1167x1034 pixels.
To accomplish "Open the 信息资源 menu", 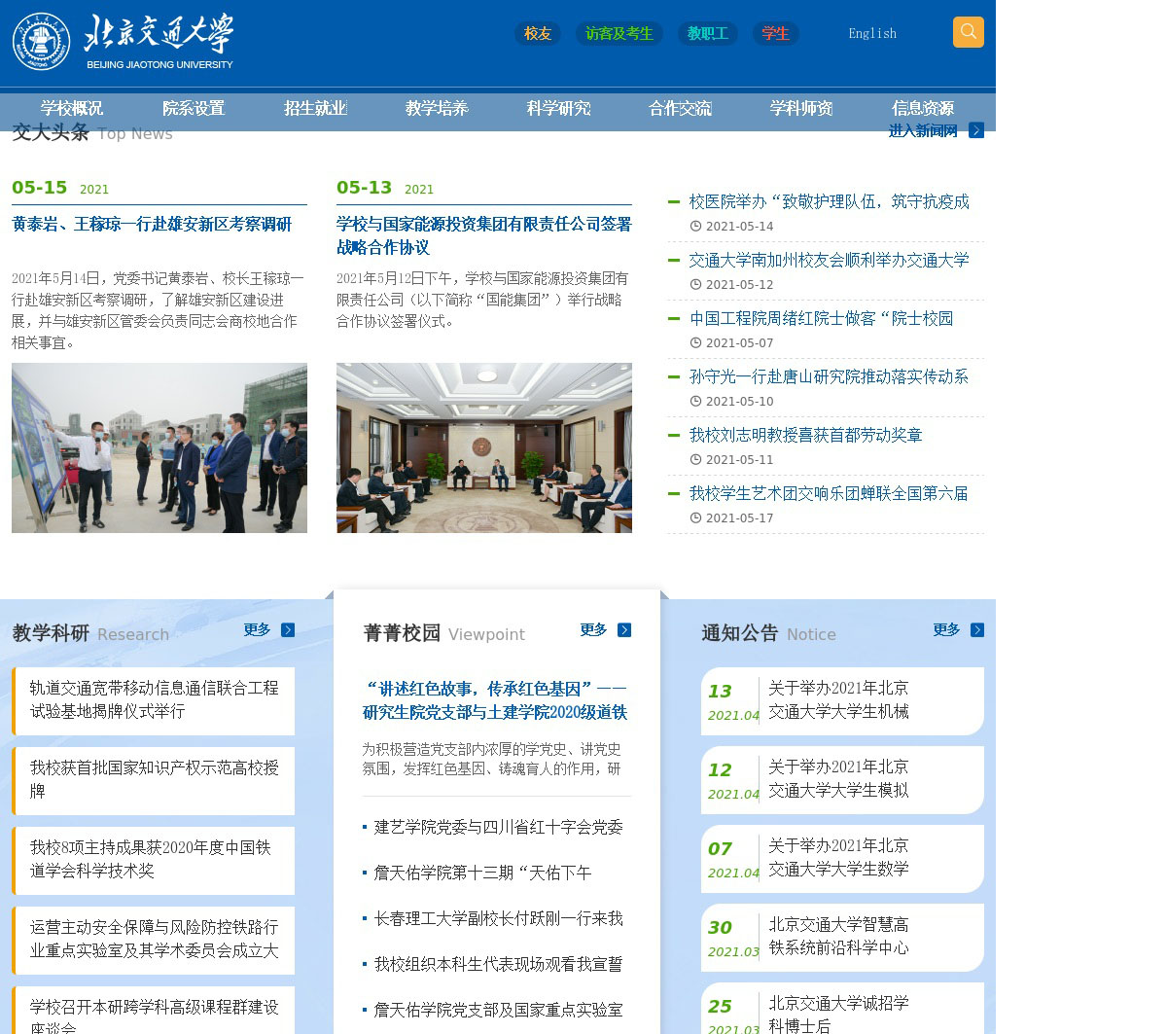I will [923, 108].
